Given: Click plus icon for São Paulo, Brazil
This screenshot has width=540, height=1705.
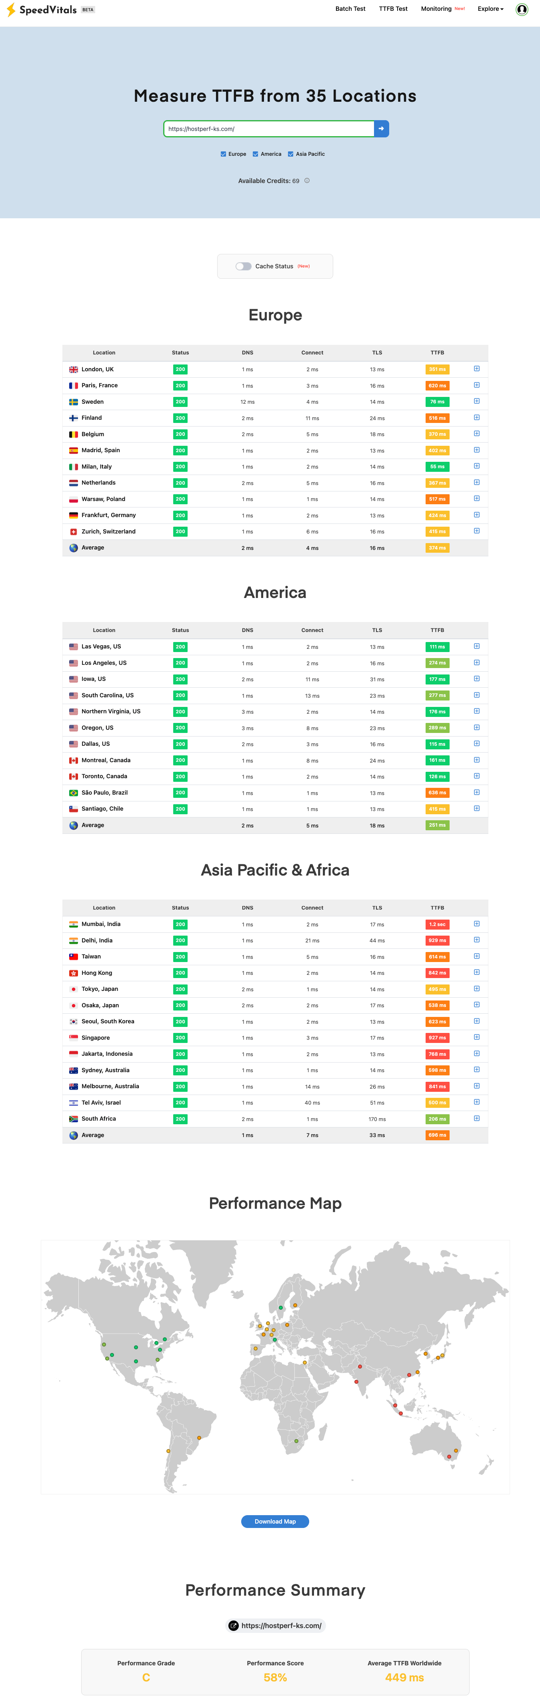Looking at the screenshot, I should click(476, 792).
